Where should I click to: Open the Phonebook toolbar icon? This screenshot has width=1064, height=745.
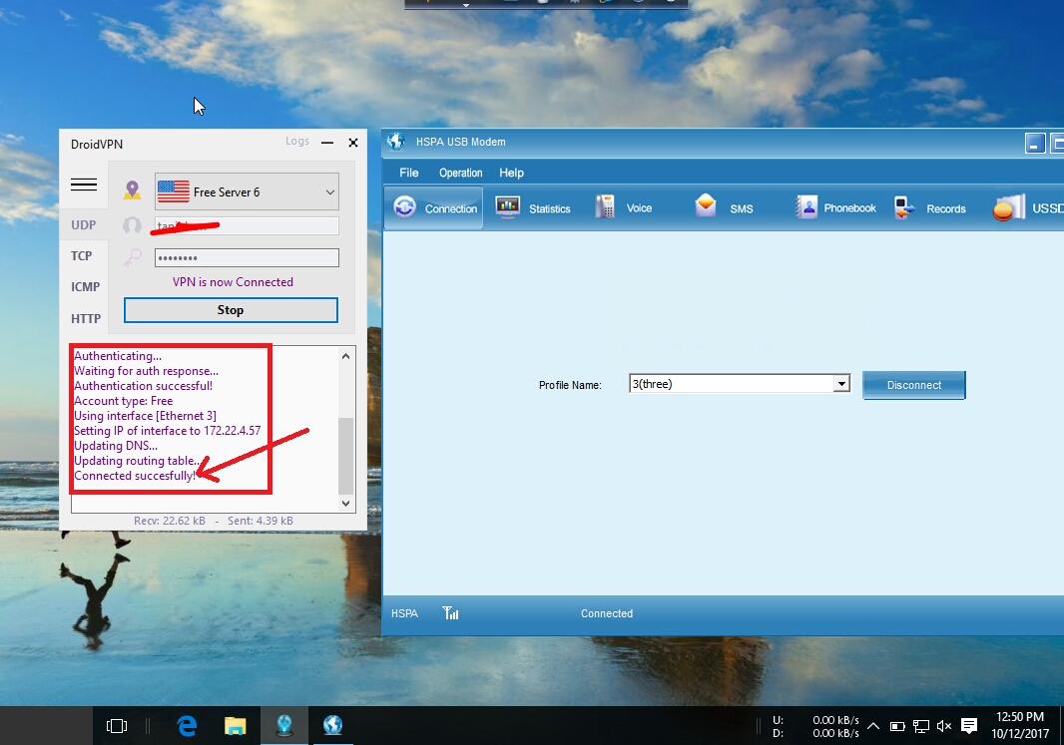(x=806, y=207)
